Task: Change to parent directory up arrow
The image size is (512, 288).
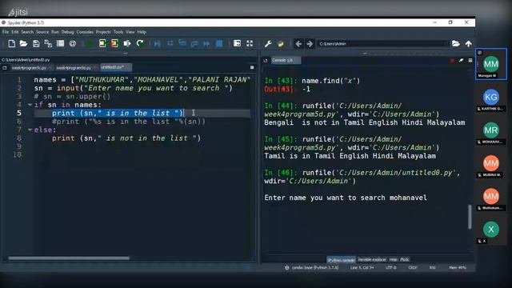Action: coord(469,43)
